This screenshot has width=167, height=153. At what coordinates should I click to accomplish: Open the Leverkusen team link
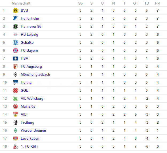point(30,138)
